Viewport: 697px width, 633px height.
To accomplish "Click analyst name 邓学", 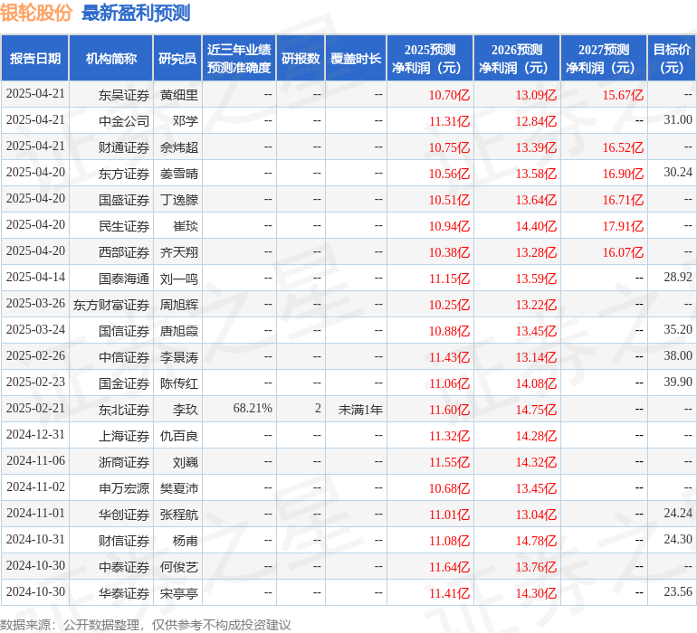I will pos(186,121).
